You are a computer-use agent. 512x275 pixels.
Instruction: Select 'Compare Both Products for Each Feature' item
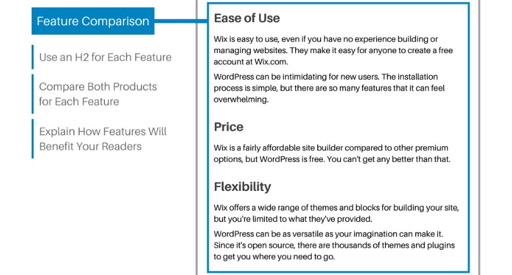pyautogui.click(x=98, y=94)
